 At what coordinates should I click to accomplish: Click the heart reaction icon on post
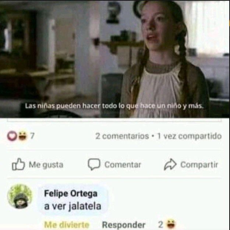point(12,136)
